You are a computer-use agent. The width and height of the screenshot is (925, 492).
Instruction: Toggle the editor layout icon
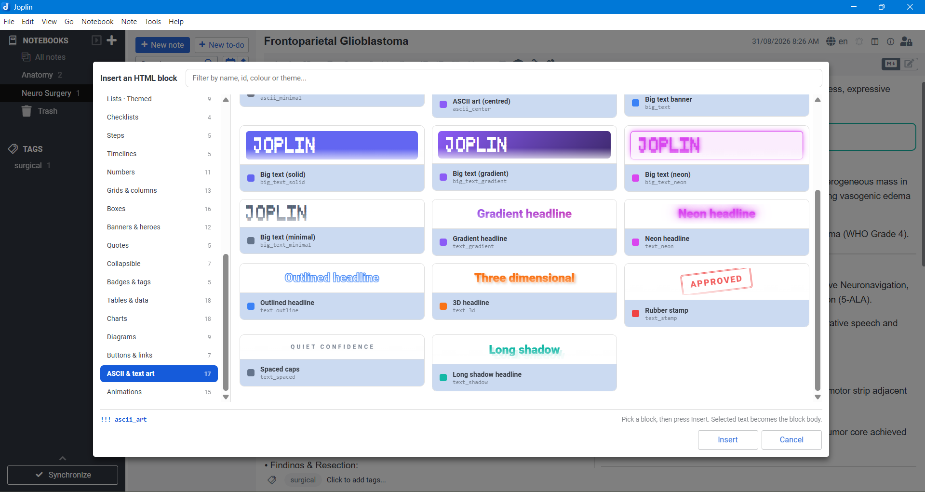[x=875, y=41]
